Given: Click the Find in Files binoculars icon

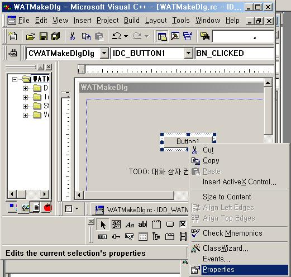Looking at the screenshot, I should [205, 36].
